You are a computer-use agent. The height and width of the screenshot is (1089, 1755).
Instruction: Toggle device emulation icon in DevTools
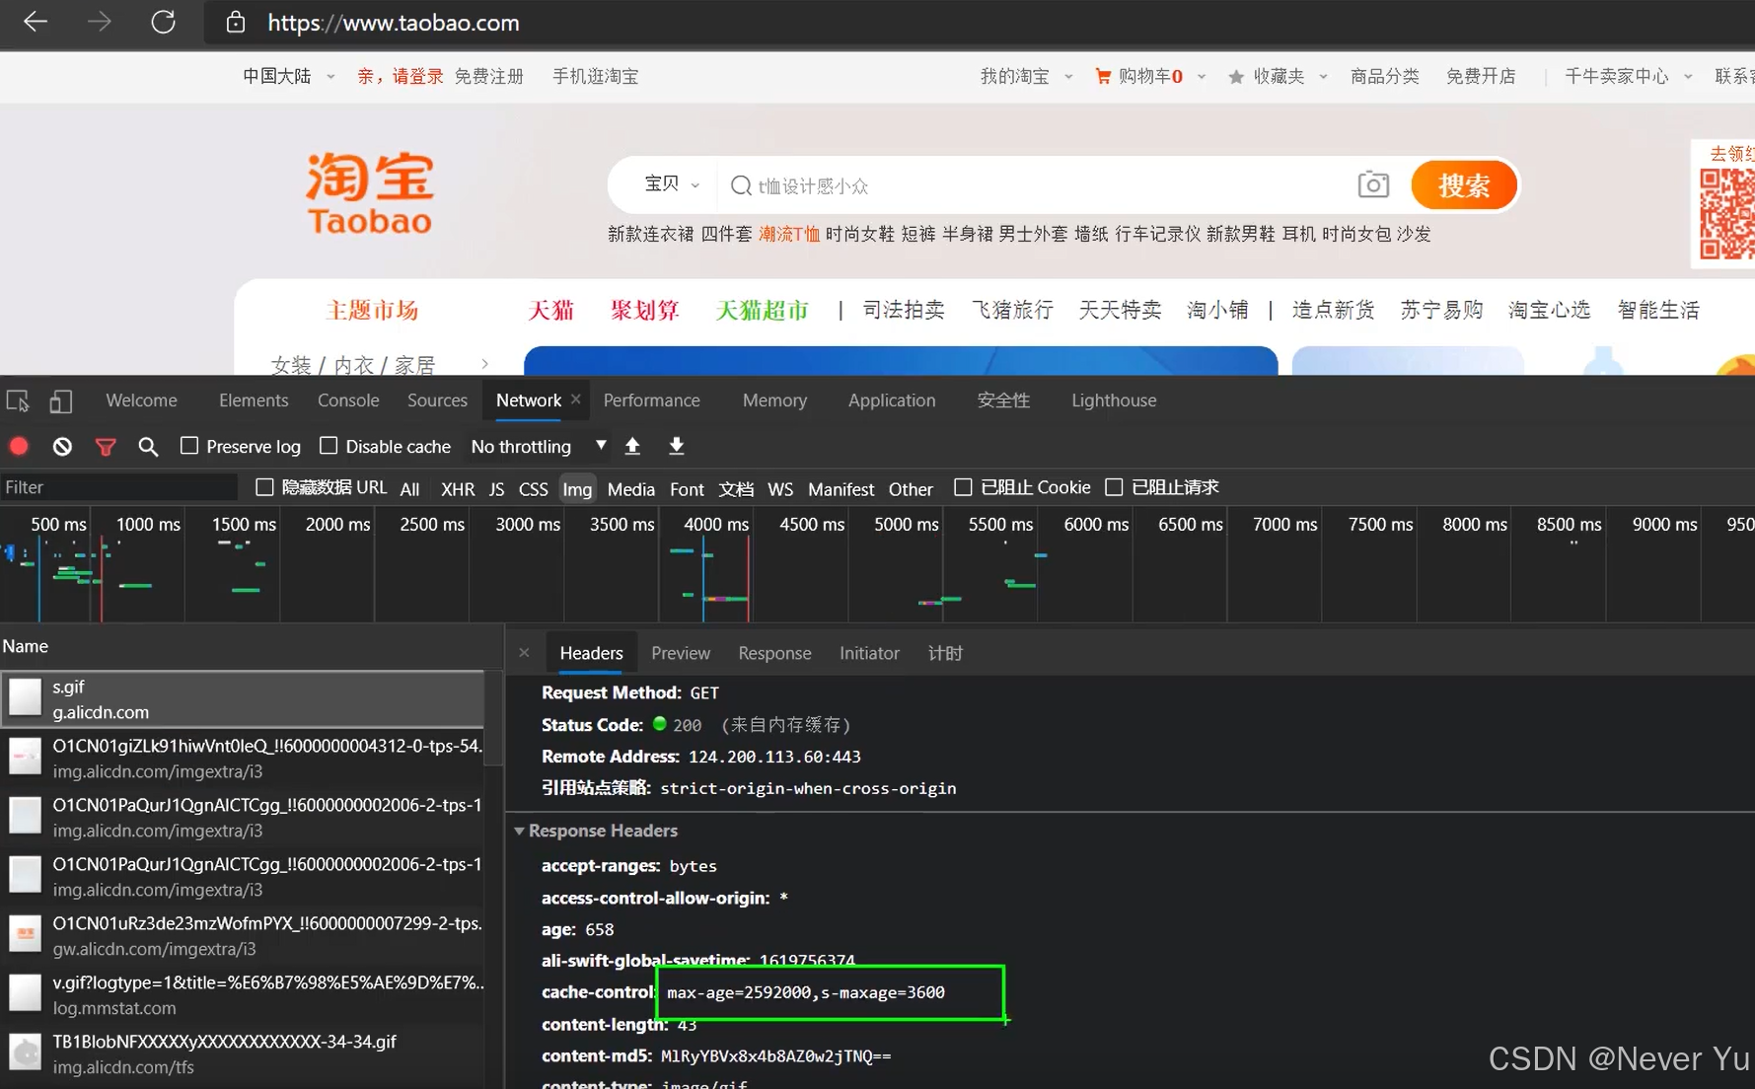pyautogui.click(x=60, y=400)
